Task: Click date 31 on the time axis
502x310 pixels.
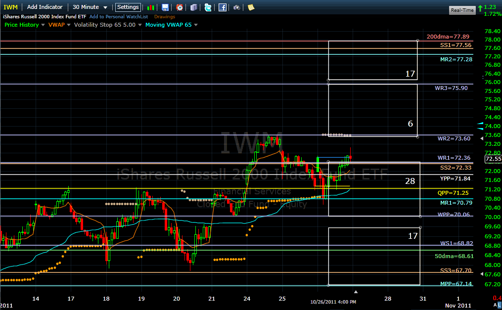Action: point(423,299)
